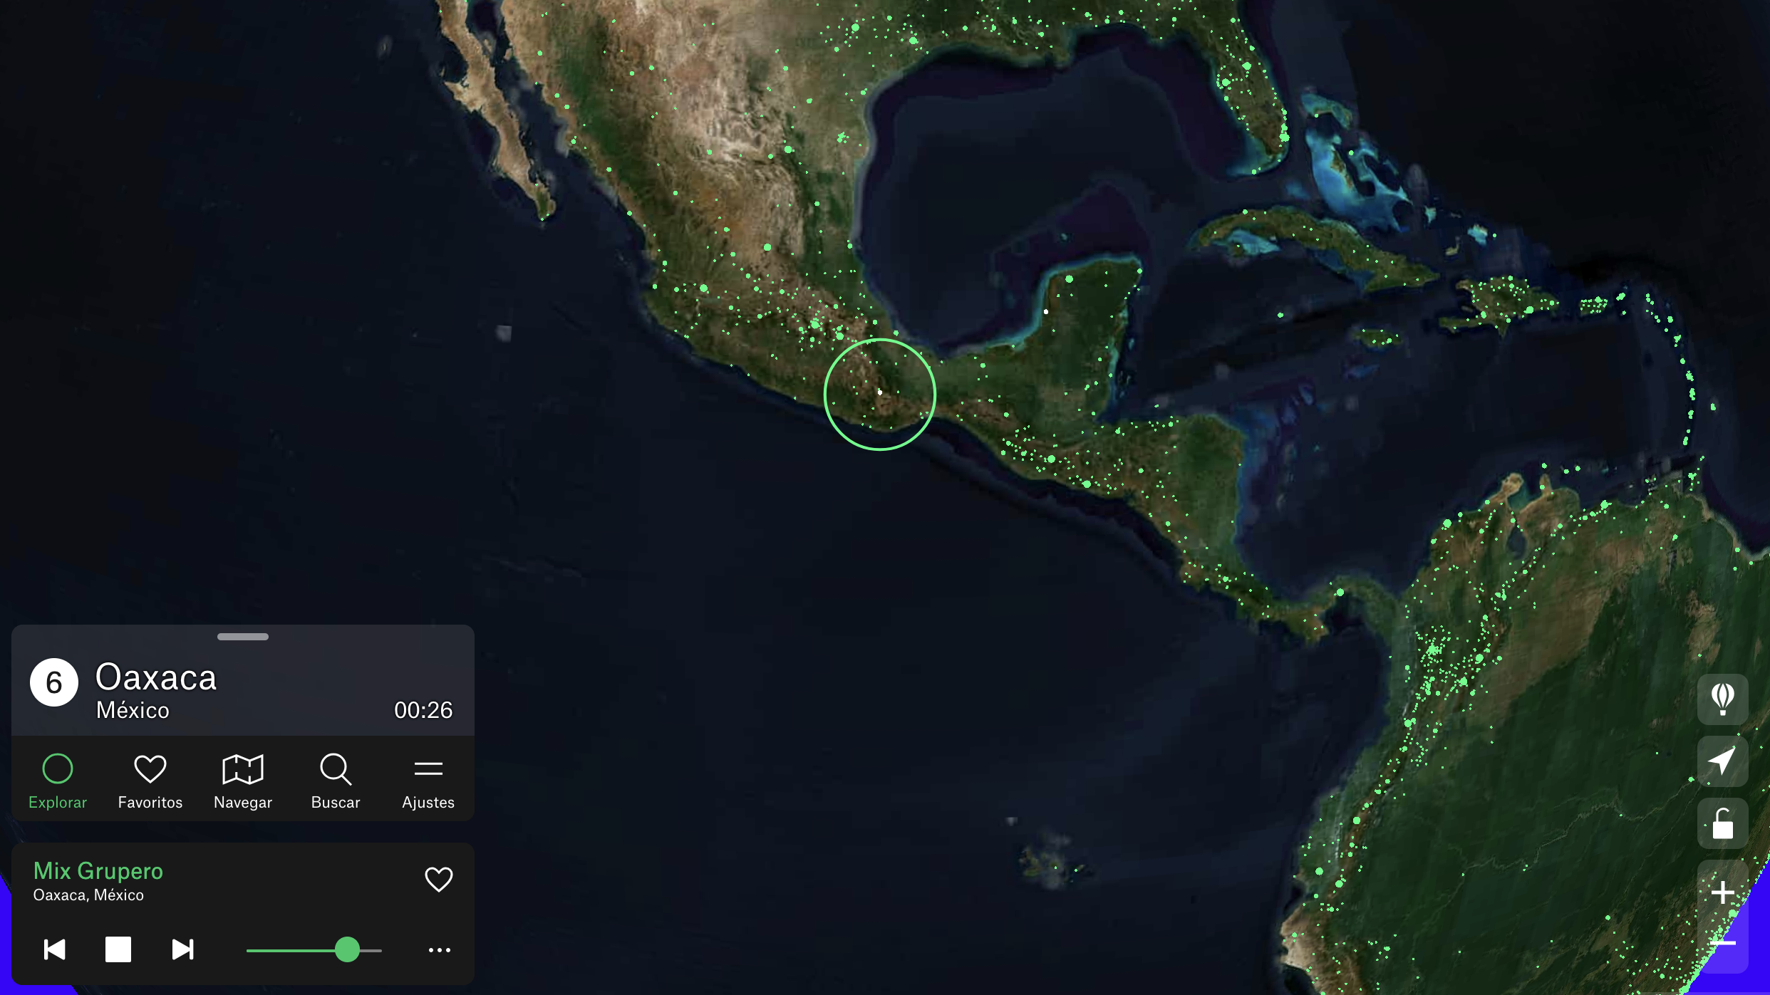Screen dimensions: 1770x995
Task: Adjust the volume slider knob
Action: pos(347,949)
